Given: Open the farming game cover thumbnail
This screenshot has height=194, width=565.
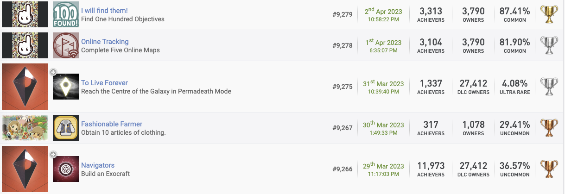Looking at the screenshot, I should tap(25, 128).
